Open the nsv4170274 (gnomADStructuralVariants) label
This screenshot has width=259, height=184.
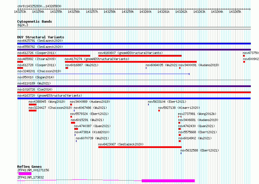click(97, 59)
